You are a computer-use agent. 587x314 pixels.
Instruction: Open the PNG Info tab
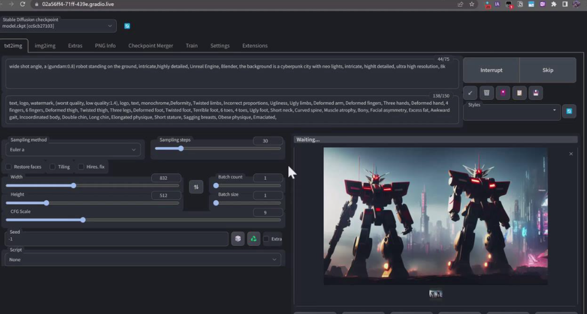click(105, 46)
